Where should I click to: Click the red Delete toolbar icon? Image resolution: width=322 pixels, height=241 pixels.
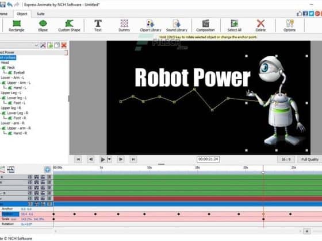260,26
